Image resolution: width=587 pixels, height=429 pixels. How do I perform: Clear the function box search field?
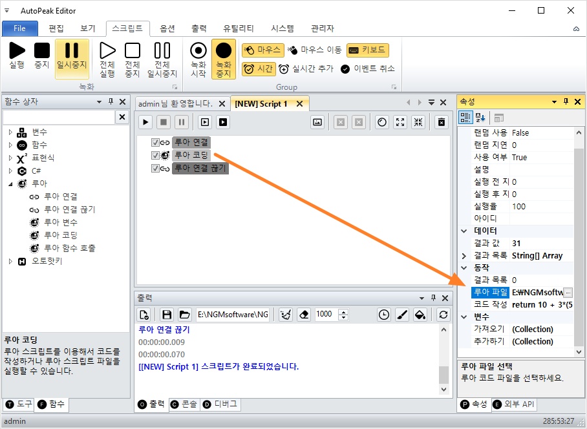[122, 117]
